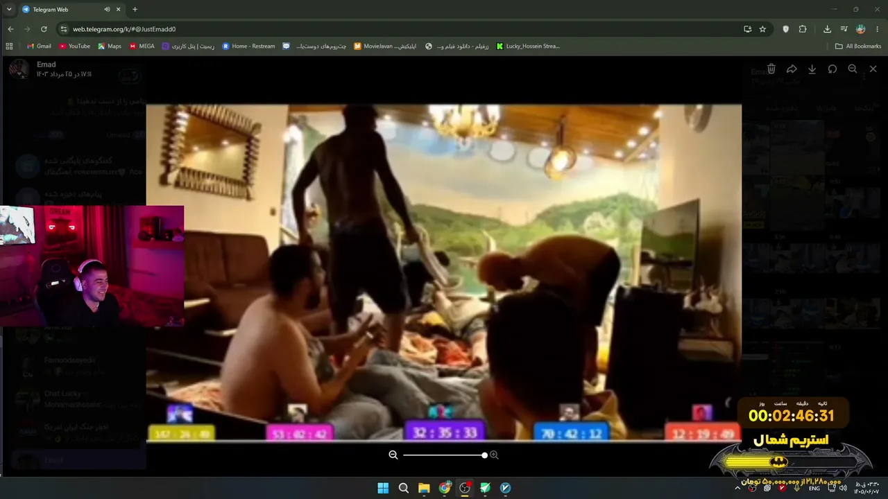Open the MEGA bookmark
Viewport: 888px width, 499px height.
(142, 46)
